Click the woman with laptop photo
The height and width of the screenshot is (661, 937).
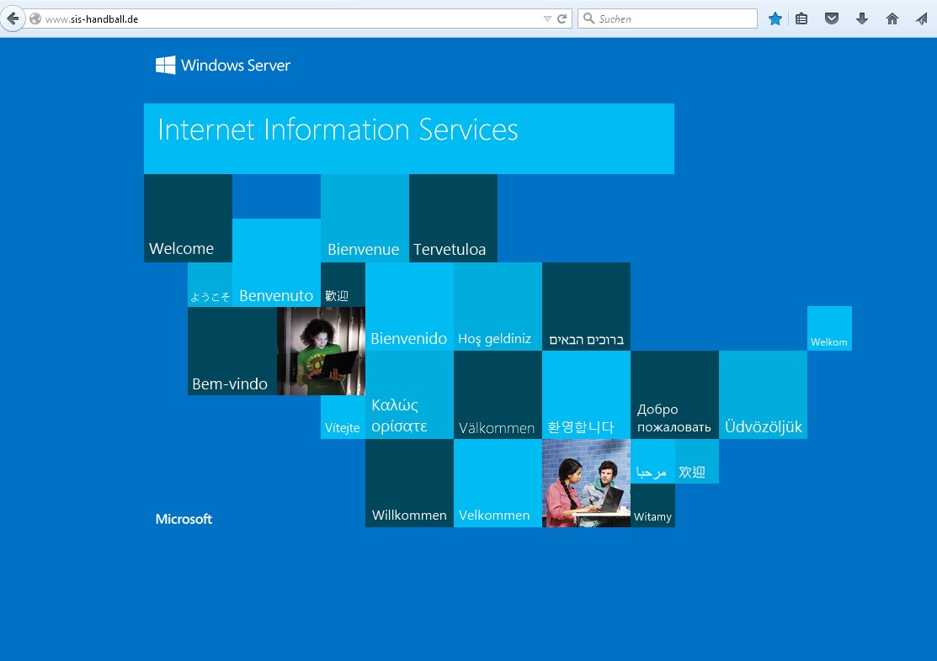pos(321,351)
